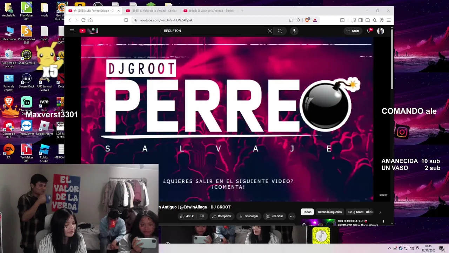Open the cast media icon in address bar

coord(290,20)
